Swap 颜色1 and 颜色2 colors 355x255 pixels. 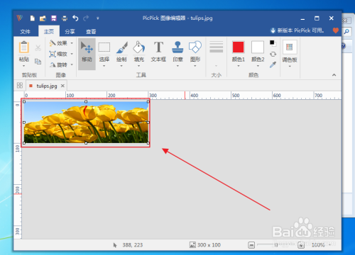click(273, 54)
